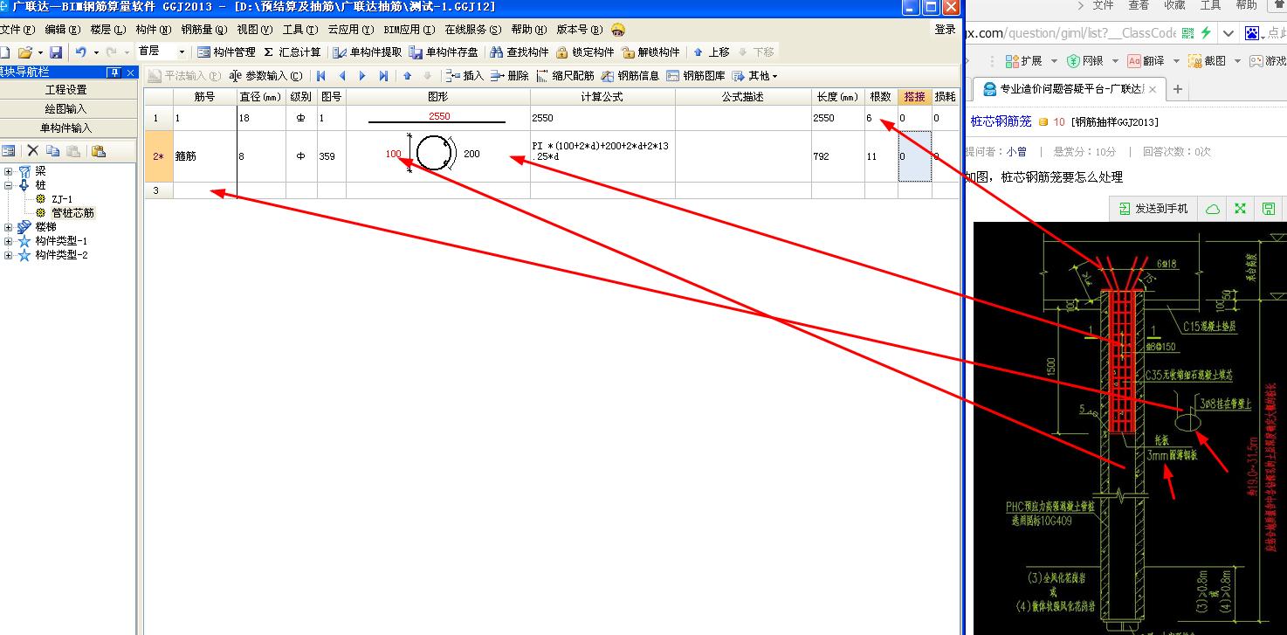Open 钢筋图库 rebar library
Image resolution: width=1287 pixels, height=635 pixels.
pyautogui.click(x=696, y=76)
